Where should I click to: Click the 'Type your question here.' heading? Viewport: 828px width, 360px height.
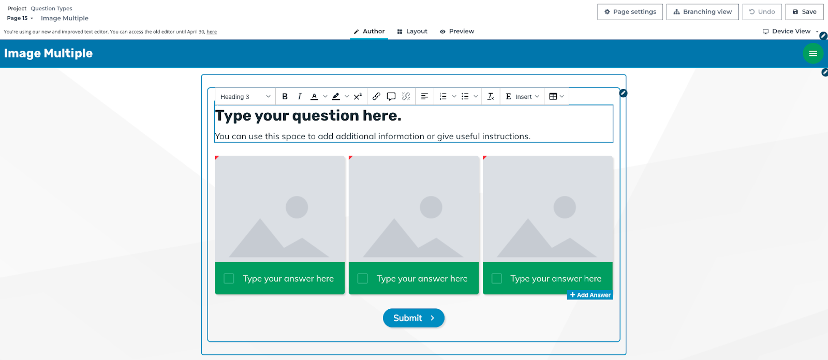click(308, 115)
